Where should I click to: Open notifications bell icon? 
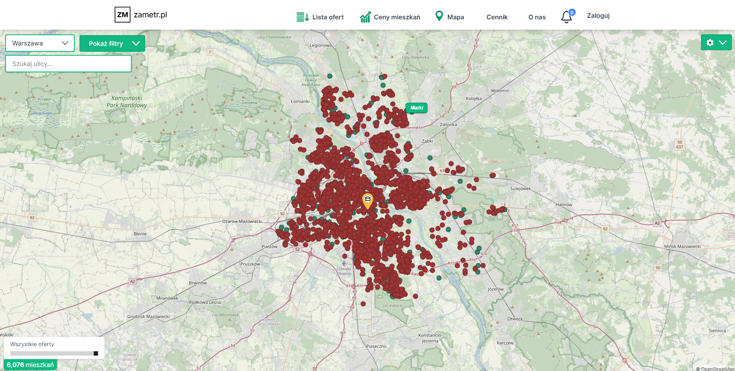566,17
